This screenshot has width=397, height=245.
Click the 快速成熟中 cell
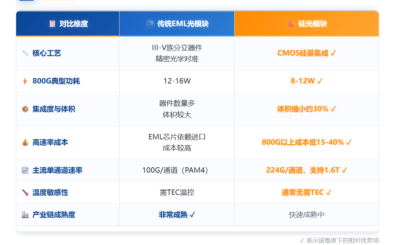coord(307,215)
